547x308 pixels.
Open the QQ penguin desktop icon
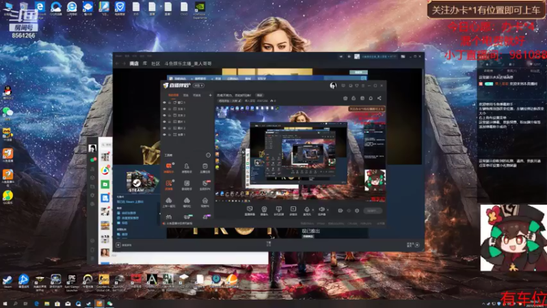point(8,93)
